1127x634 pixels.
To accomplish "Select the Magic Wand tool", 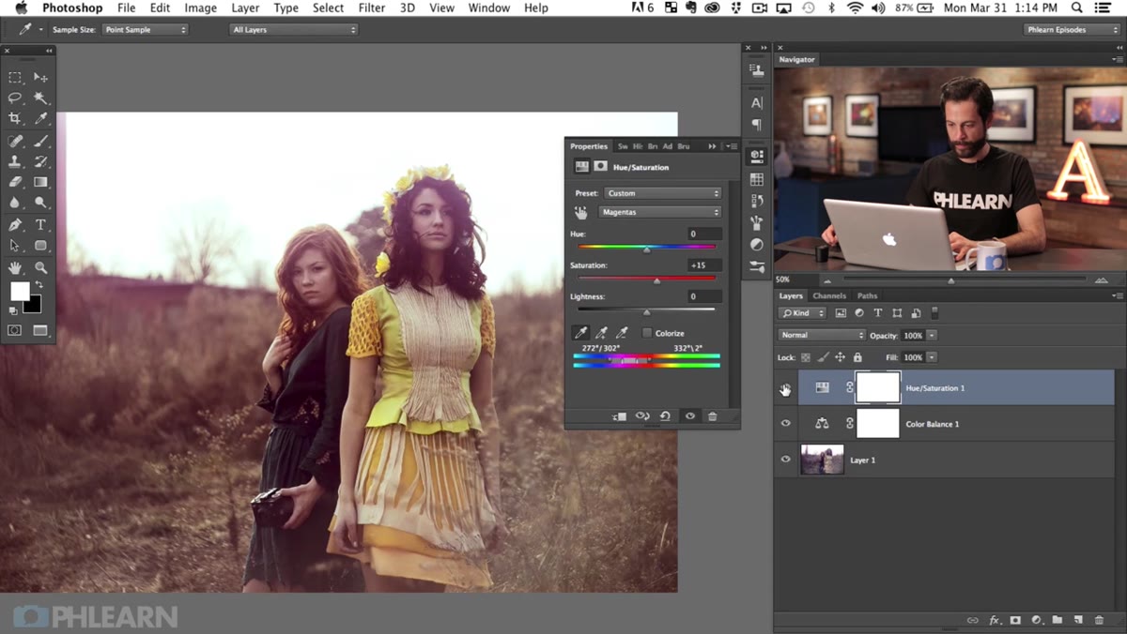I will 40,98.
